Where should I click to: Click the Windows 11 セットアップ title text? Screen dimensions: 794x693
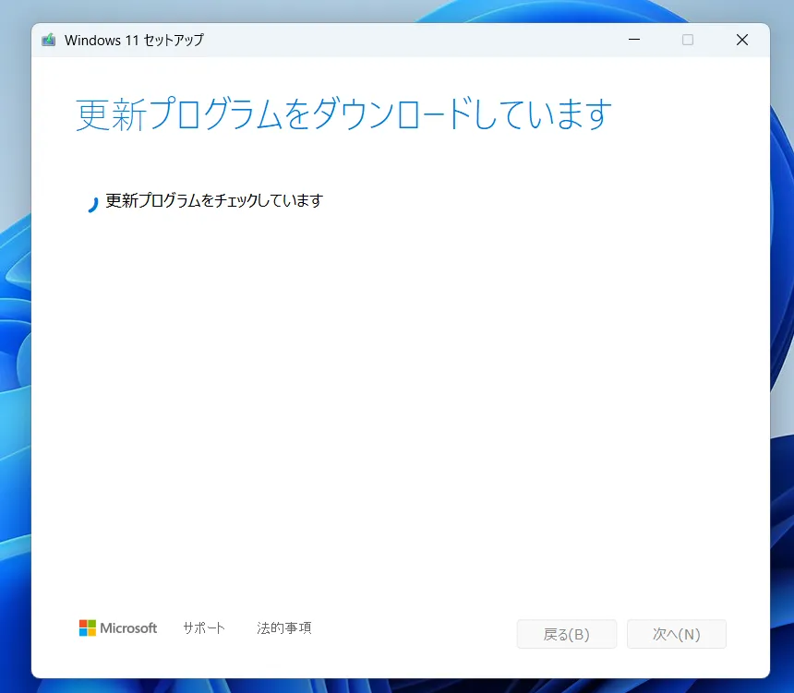(134, 40)
